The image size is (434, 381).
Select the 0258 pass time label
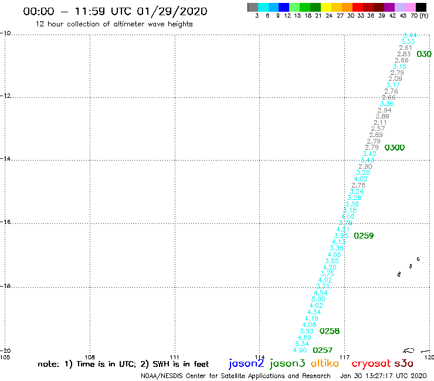(x=330, y=331)
